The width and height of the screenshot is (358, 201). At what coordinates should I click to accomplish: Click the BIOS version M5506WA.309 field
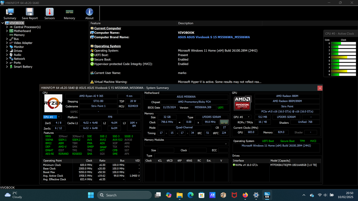click(203, 107)
